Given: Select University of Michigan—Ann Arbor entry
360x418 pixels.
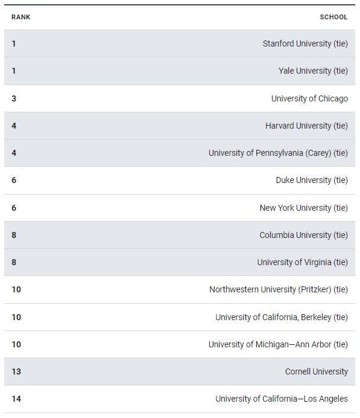Looking at the screenshot, I should pos(278,344).
